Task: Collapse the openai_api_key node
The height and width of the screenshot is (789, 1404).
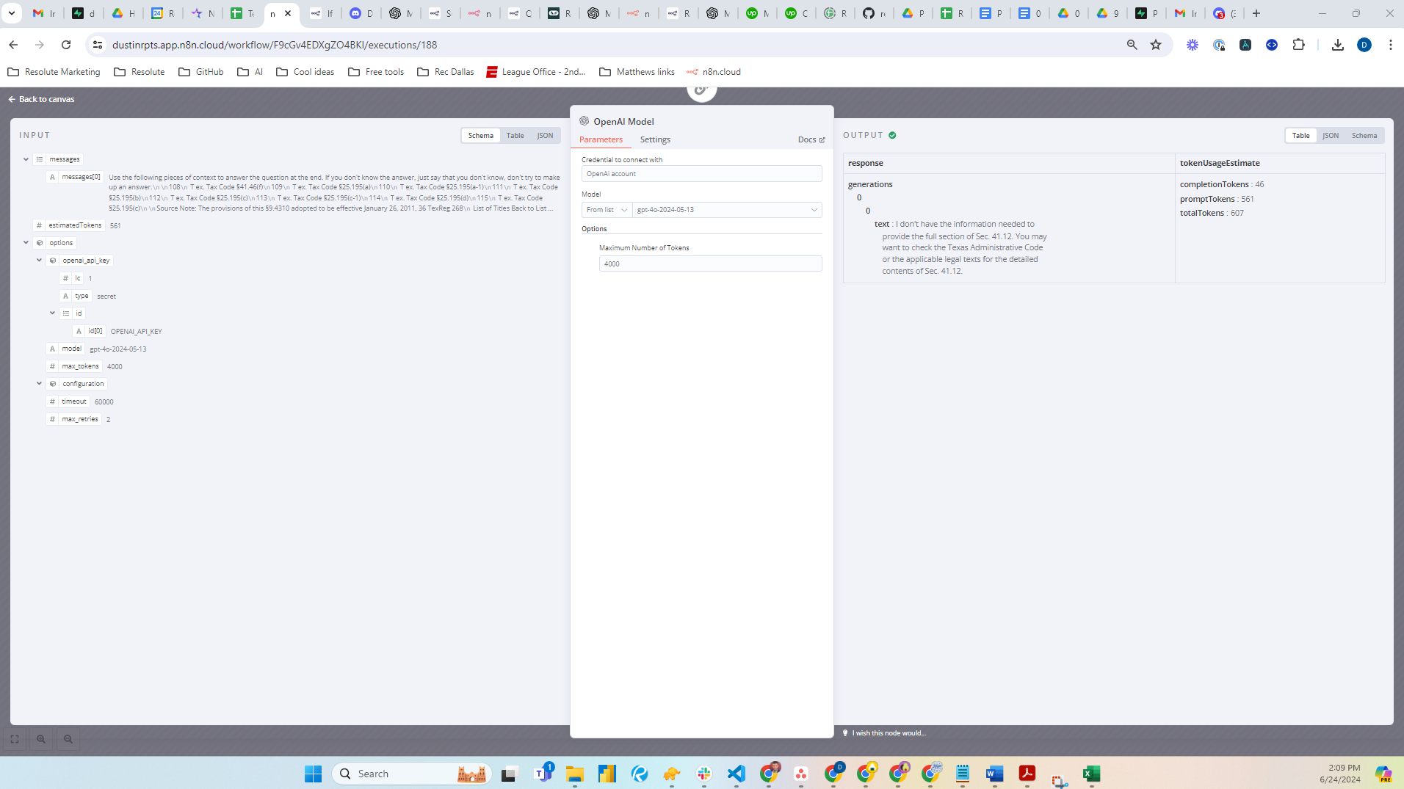Action: coord(40,261)
